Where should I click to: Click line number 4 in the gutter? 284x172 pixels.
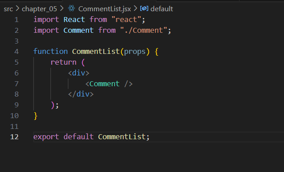(x=17, y=52)
